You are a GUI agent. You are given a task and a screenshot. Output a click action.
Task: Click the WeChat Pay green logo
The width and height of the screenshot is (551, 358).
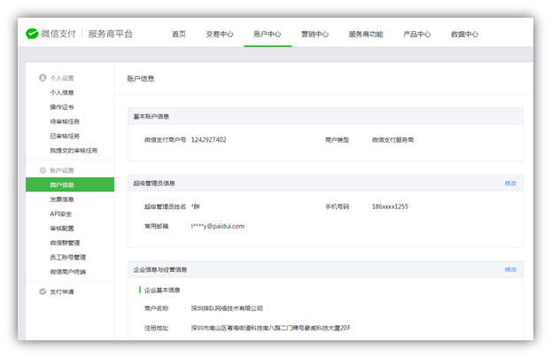pos(32,34)
